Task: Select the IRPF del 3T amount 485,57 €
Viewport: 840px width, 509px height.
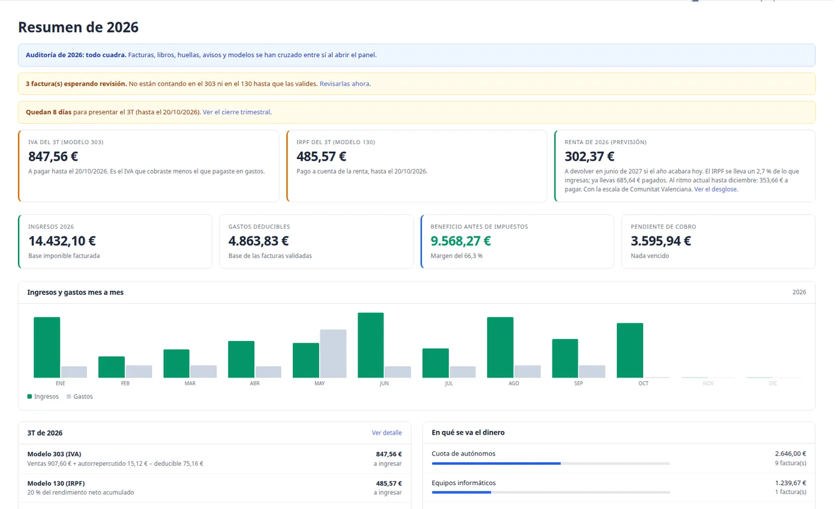Action: [x=322, y=157]
